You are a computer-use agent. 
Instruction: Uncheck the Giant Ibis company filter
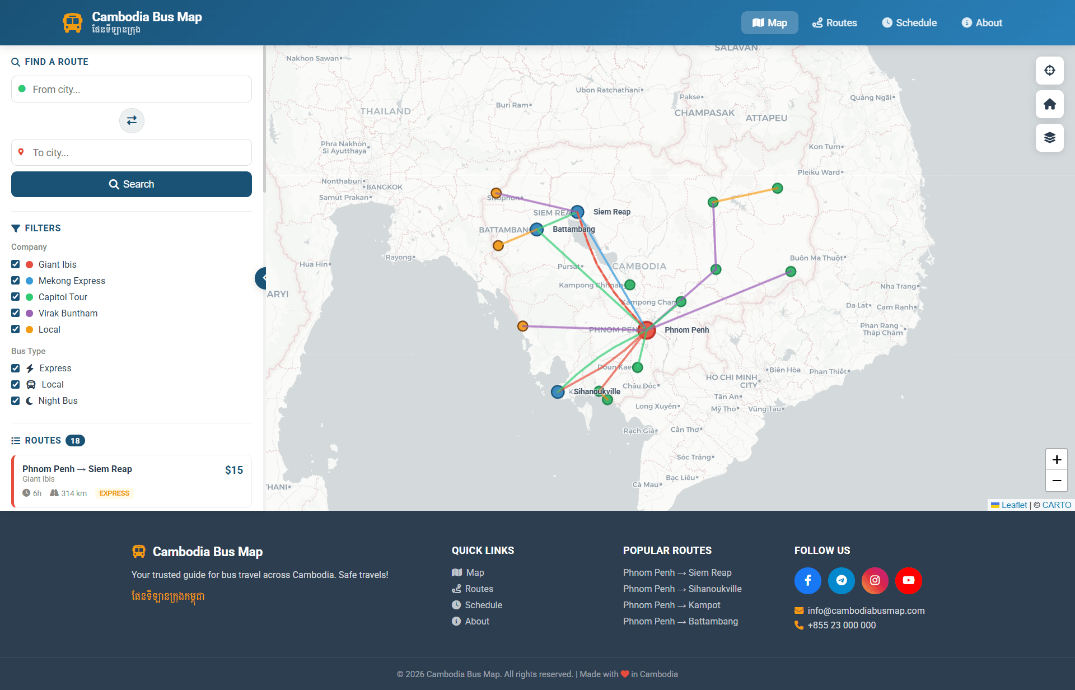point(16,264)
